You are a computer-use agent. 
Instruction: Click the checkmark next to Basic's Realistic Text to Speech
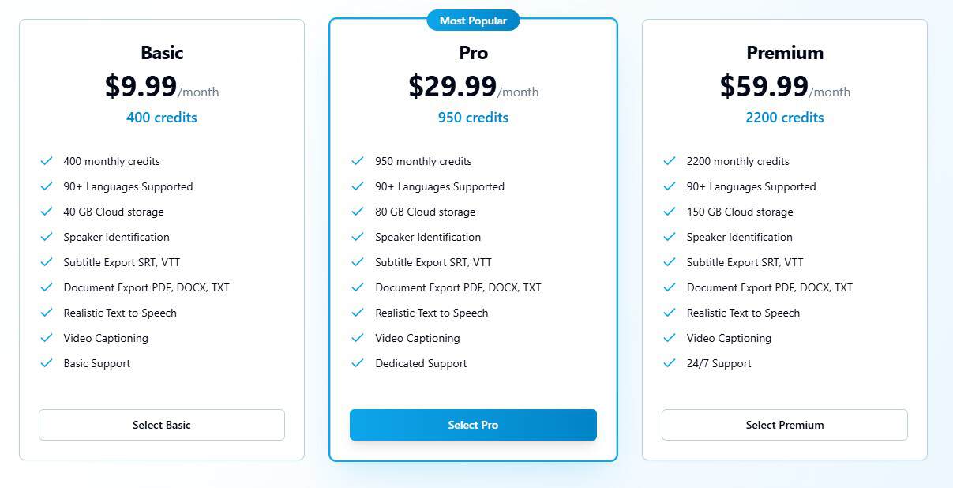46,313
